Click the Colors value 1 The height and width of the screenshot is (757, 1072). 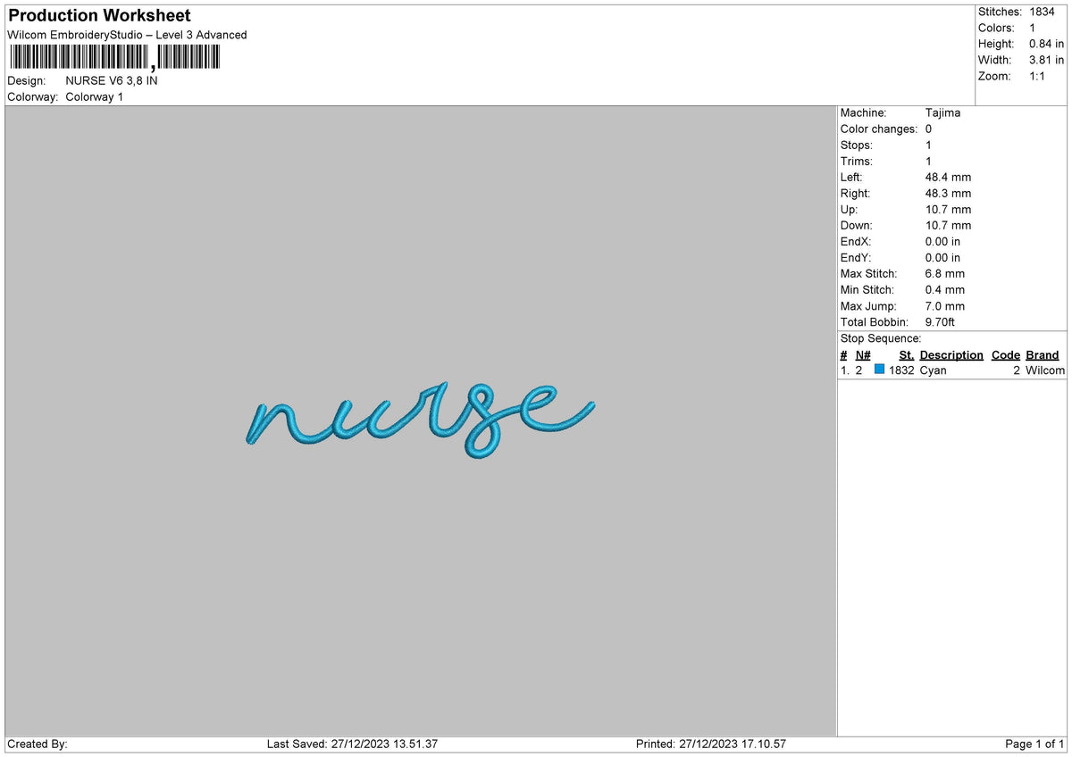pyautogui.click(x=1033, y=28)
